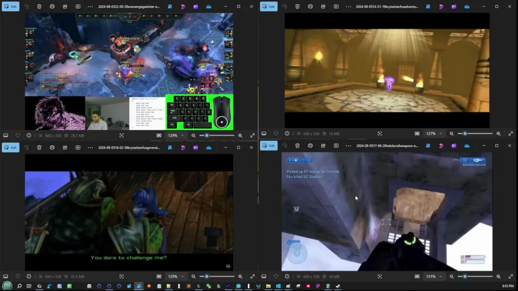Image resolution: width=518 pixels, height=291 pixels.
Task: Click Edit in krystalstarfoxgeneral window
Action: pyautogui.click(x=11, y=148)
